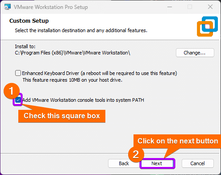Close the VMware Workstation Pro Setup window
Image resolution: width=221 pixels, height=175 pixels.
(x=210, y=7)
